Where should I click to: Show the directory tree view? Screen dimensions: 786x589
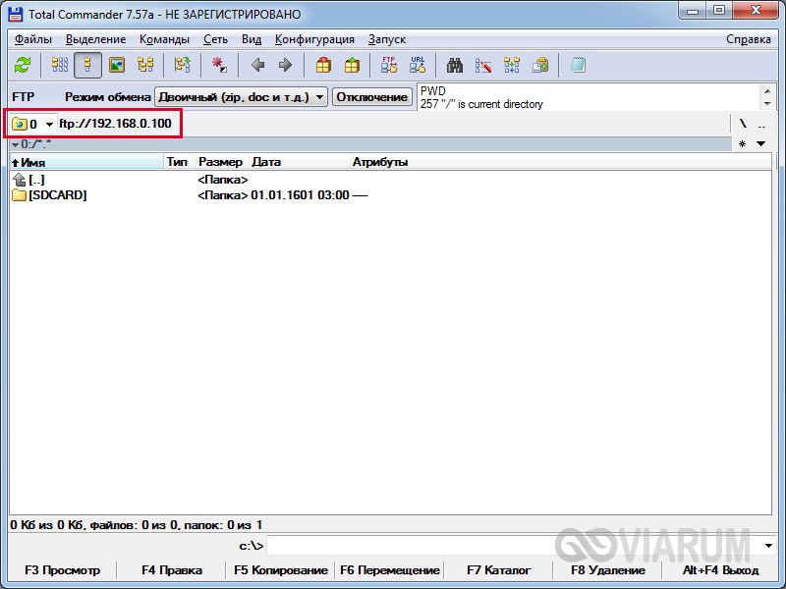click(x=145, y=65)
